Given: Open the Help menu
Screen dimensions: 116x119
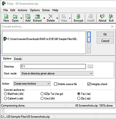Looking at the screenshot, I should point(55,10).
